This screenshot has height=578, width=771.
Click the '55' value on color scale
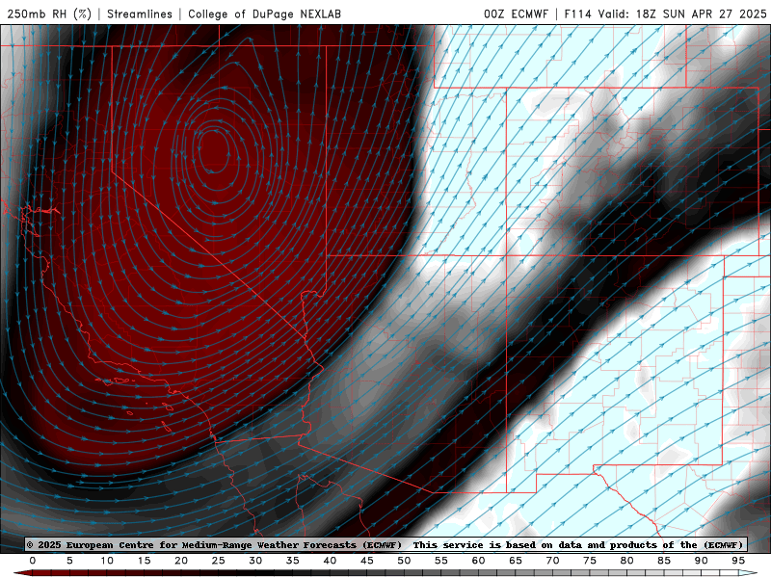(x=441, y=561)
